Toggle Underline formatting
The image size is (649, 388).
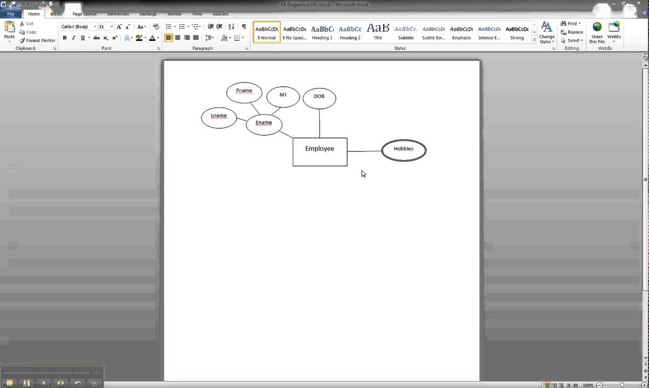(82, 38)
